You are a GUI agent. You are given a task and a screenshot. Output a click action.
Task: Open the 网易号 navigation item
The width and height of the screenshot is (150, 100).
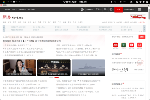[80, 22]
